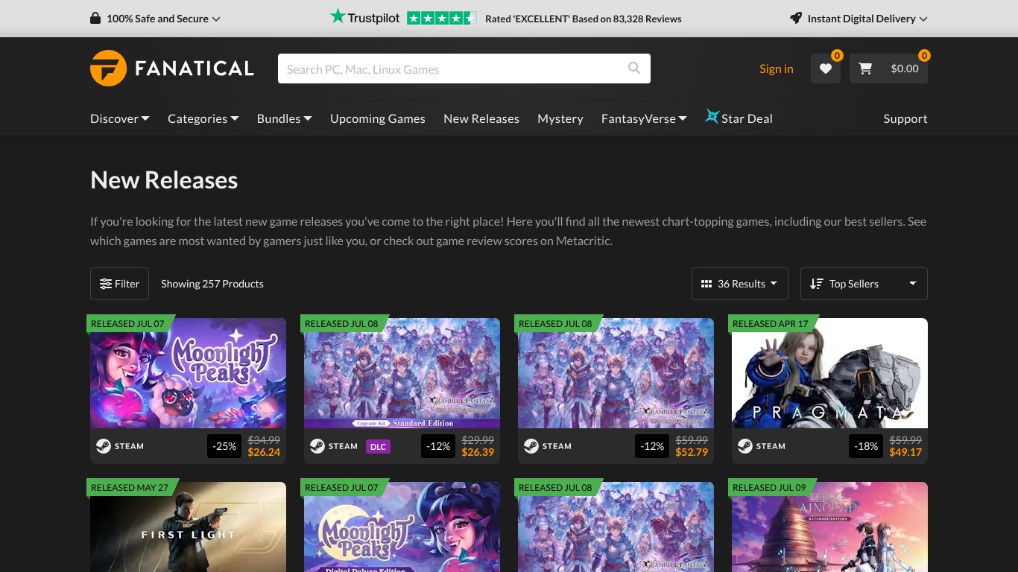Open the shopping cart icon
The image size is (1018, 572).
pos(865,69)
